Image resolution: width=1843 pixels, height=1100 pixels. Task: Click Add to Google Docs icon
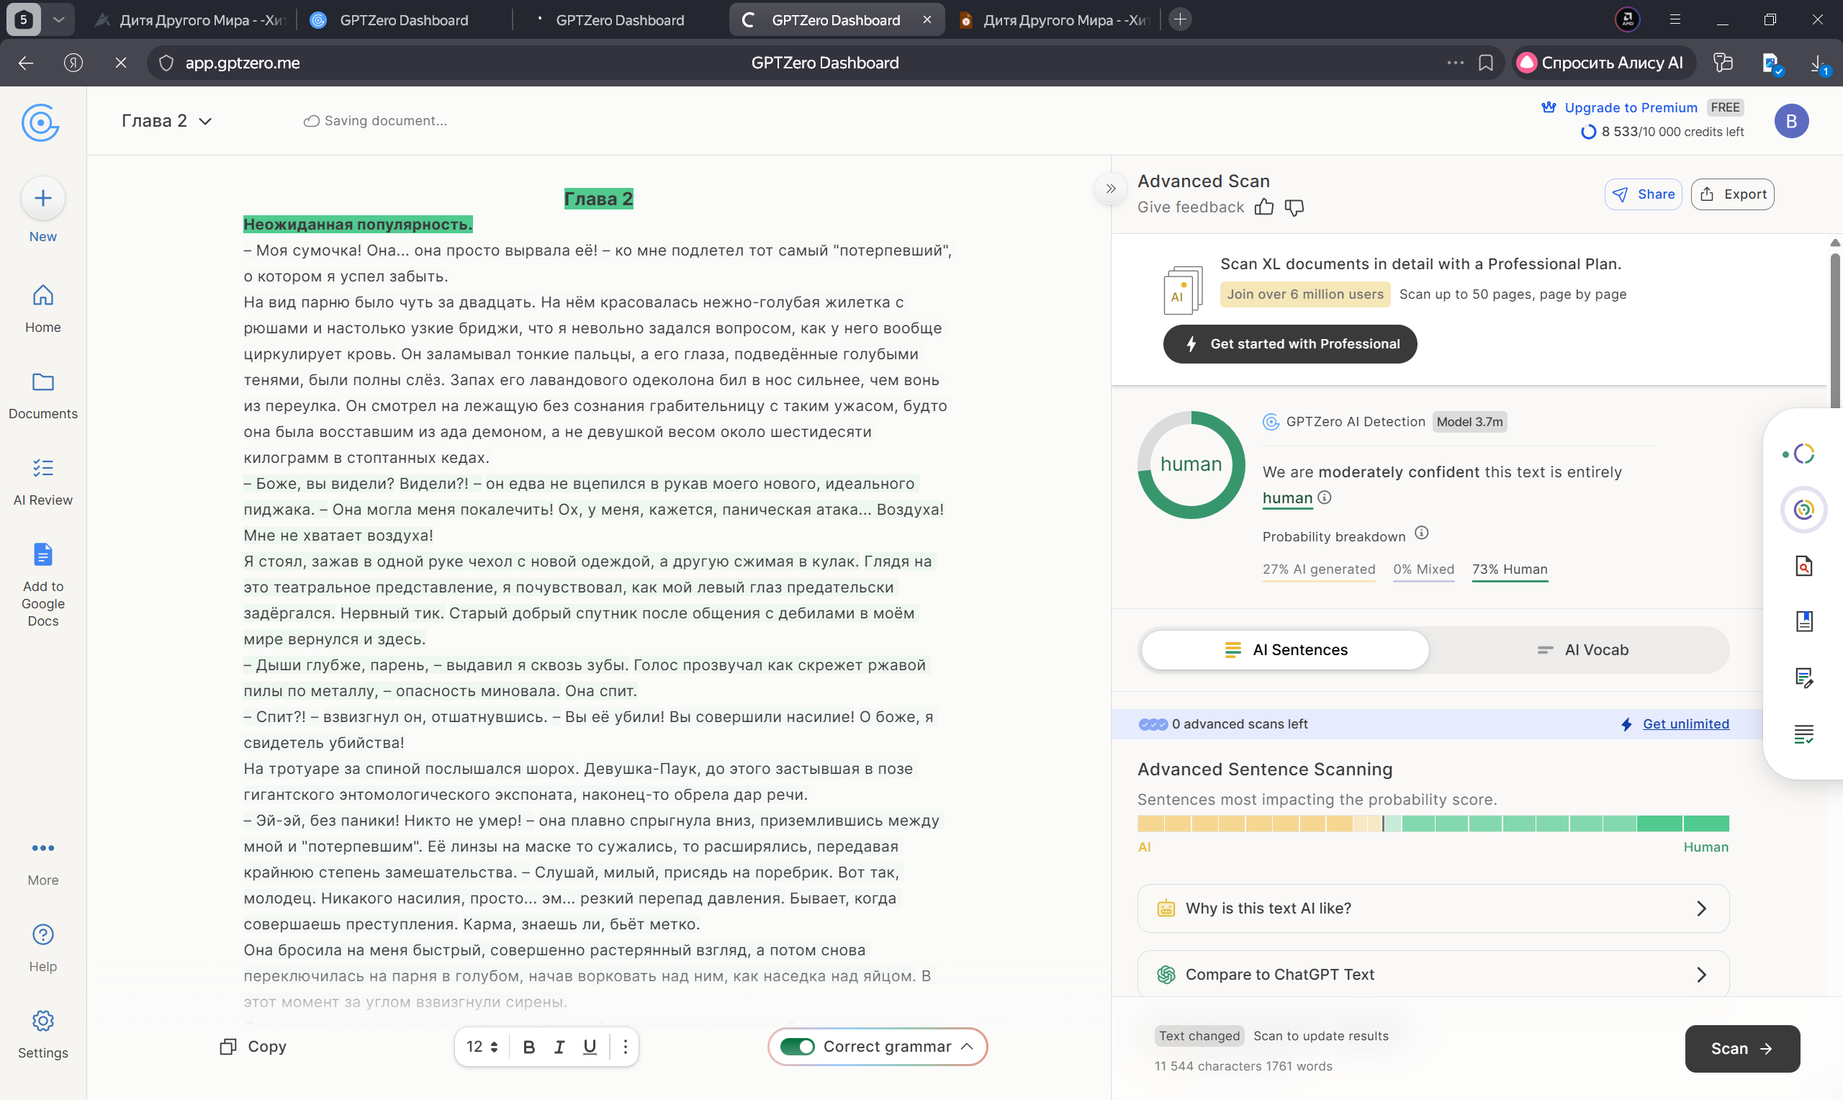(43, 554)
